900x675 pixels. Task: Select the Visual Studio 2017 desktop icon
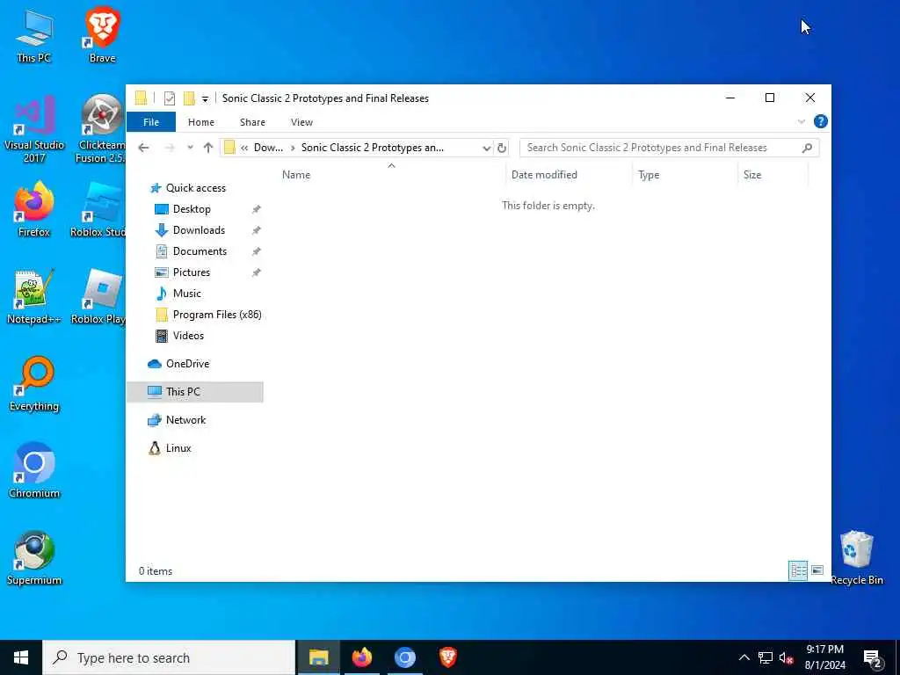(34, 128)
